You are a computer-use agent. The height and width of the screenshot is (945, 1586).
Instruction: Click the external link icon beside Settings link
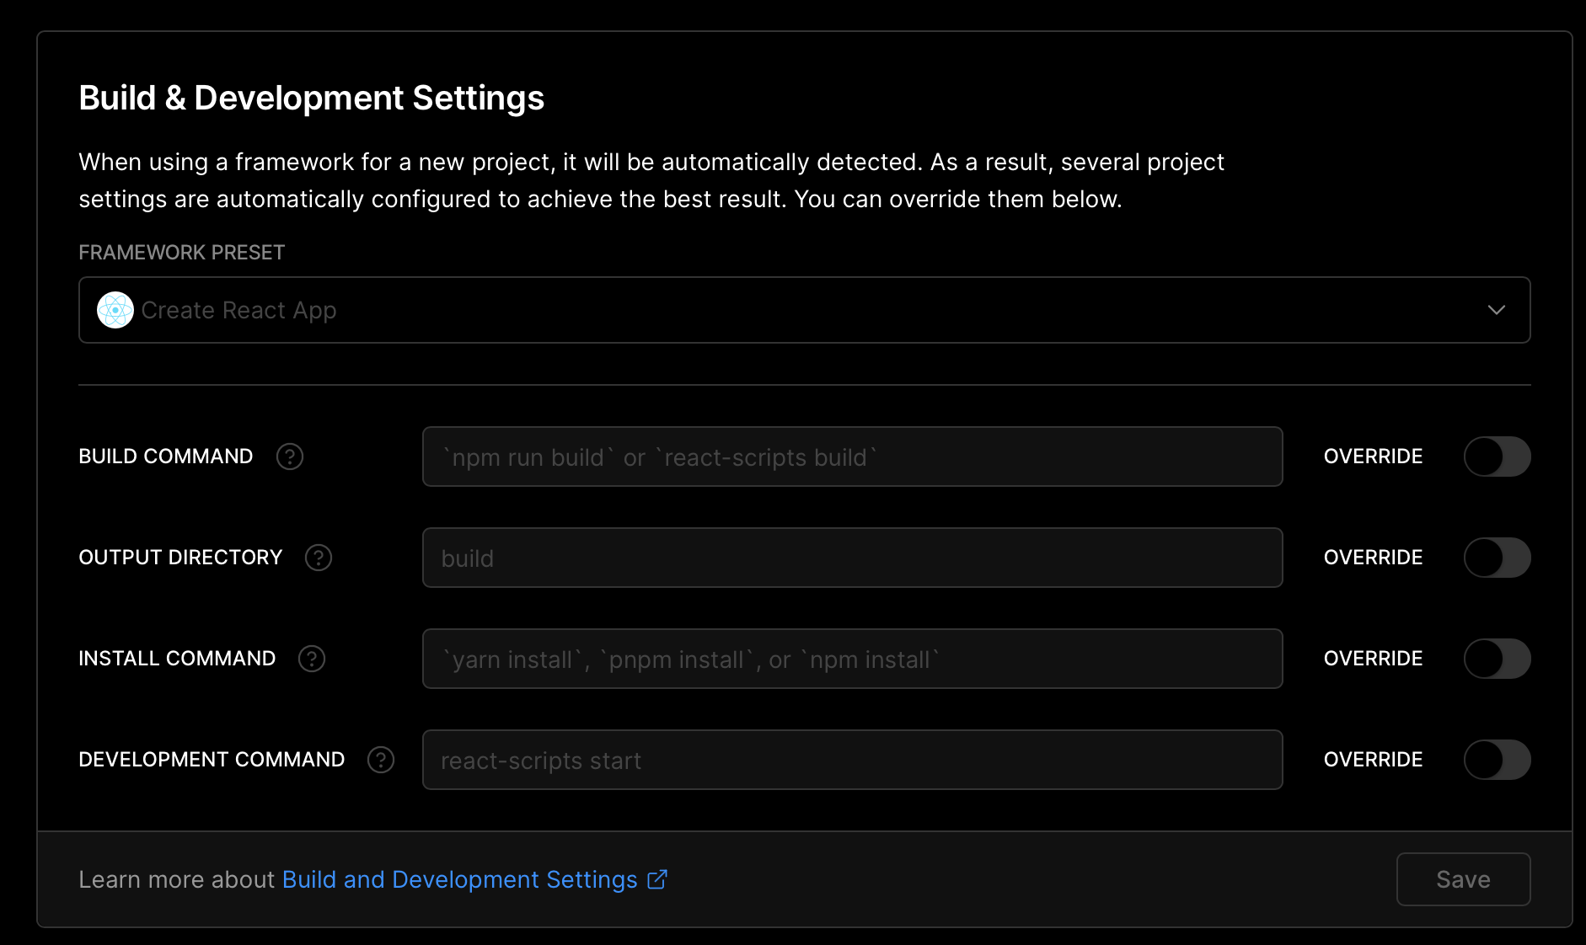click(x=657, y=879)
